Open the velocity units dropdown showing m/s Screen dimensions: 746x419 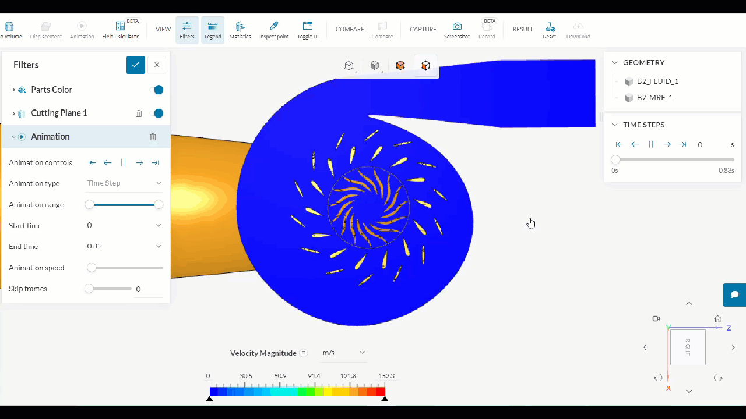(343, 353)
